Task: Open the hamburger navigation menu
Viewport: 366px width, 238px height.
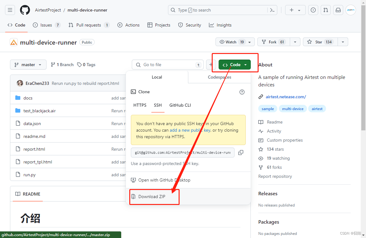Action: pos(10,10)
